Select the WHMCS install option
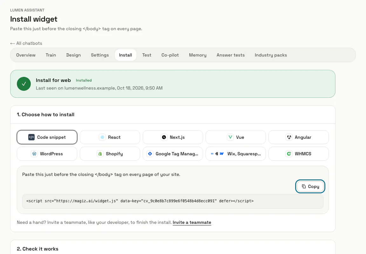 299,154
